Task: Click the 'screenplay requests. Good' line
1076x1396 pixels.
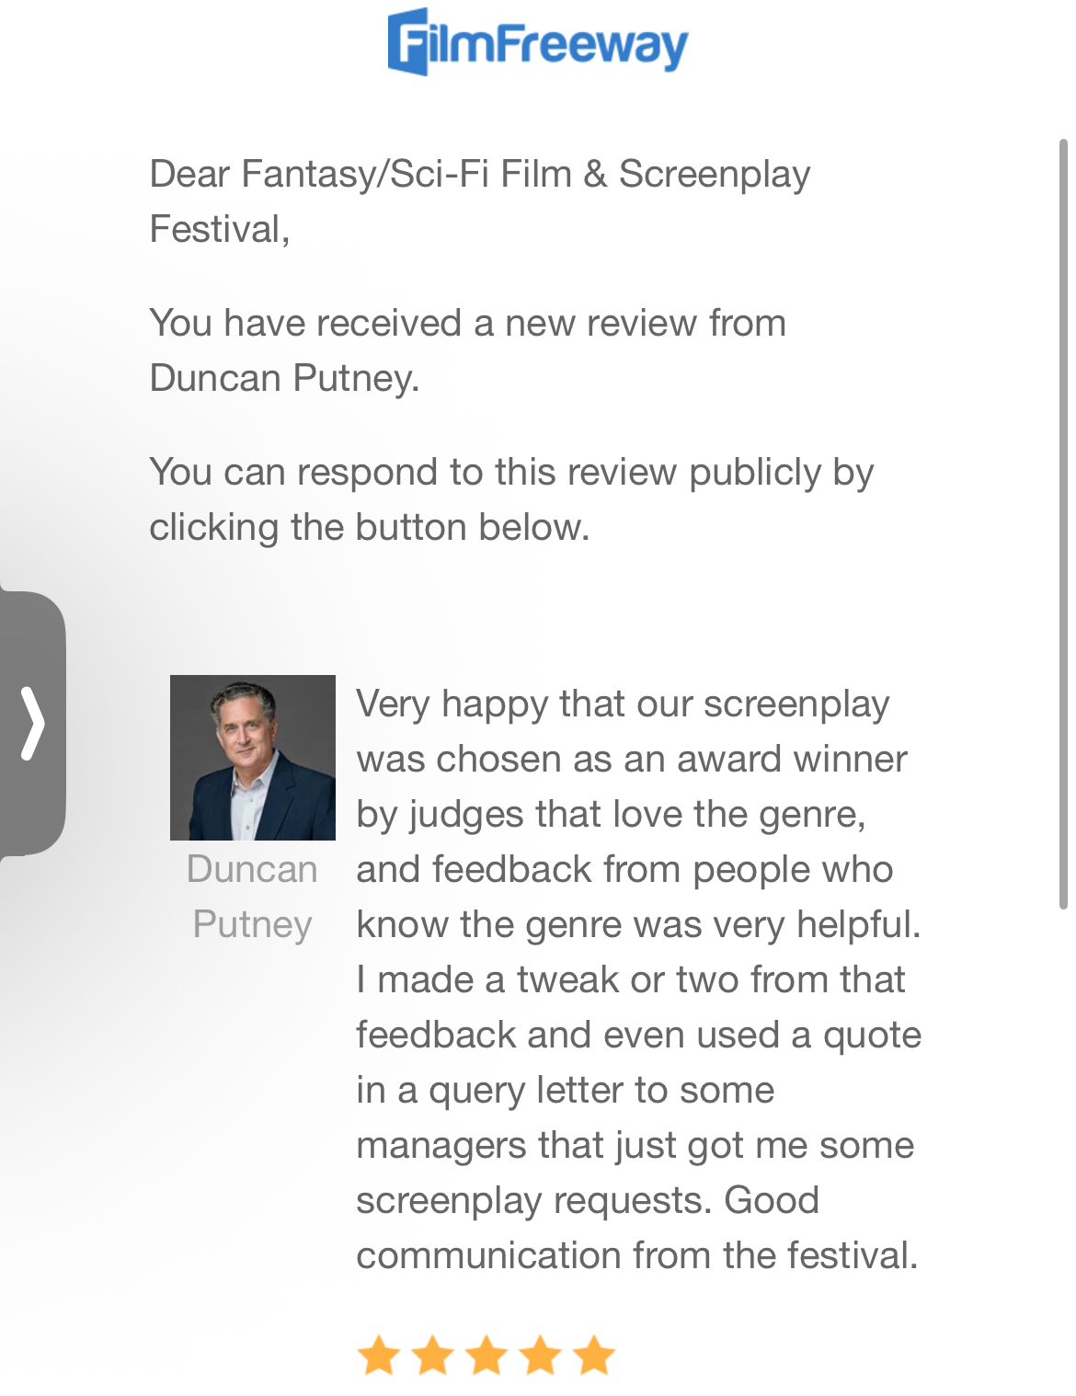Action: 587,1200
